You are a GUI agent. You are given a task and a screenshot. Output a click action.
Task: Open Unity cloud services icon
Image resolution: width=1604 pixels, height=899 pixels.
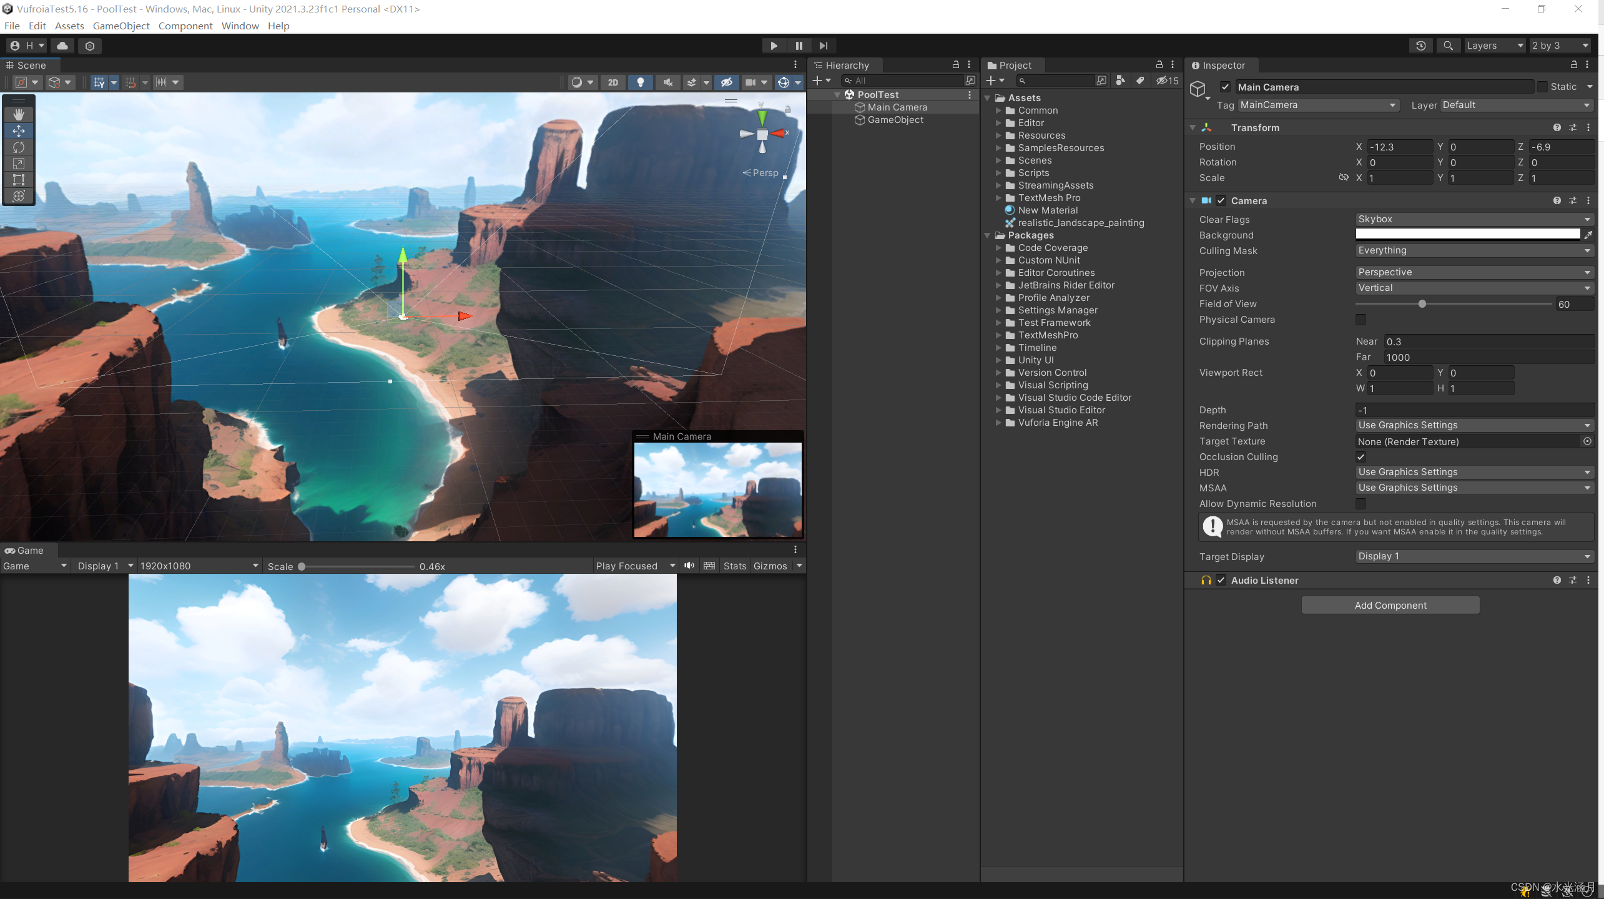tap(62, 46)
